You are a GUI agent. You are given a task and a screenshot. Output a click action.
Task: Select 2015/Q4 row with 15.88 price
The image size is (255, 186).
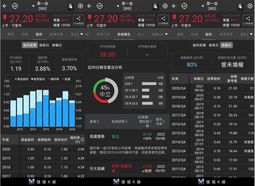(212, 133)
